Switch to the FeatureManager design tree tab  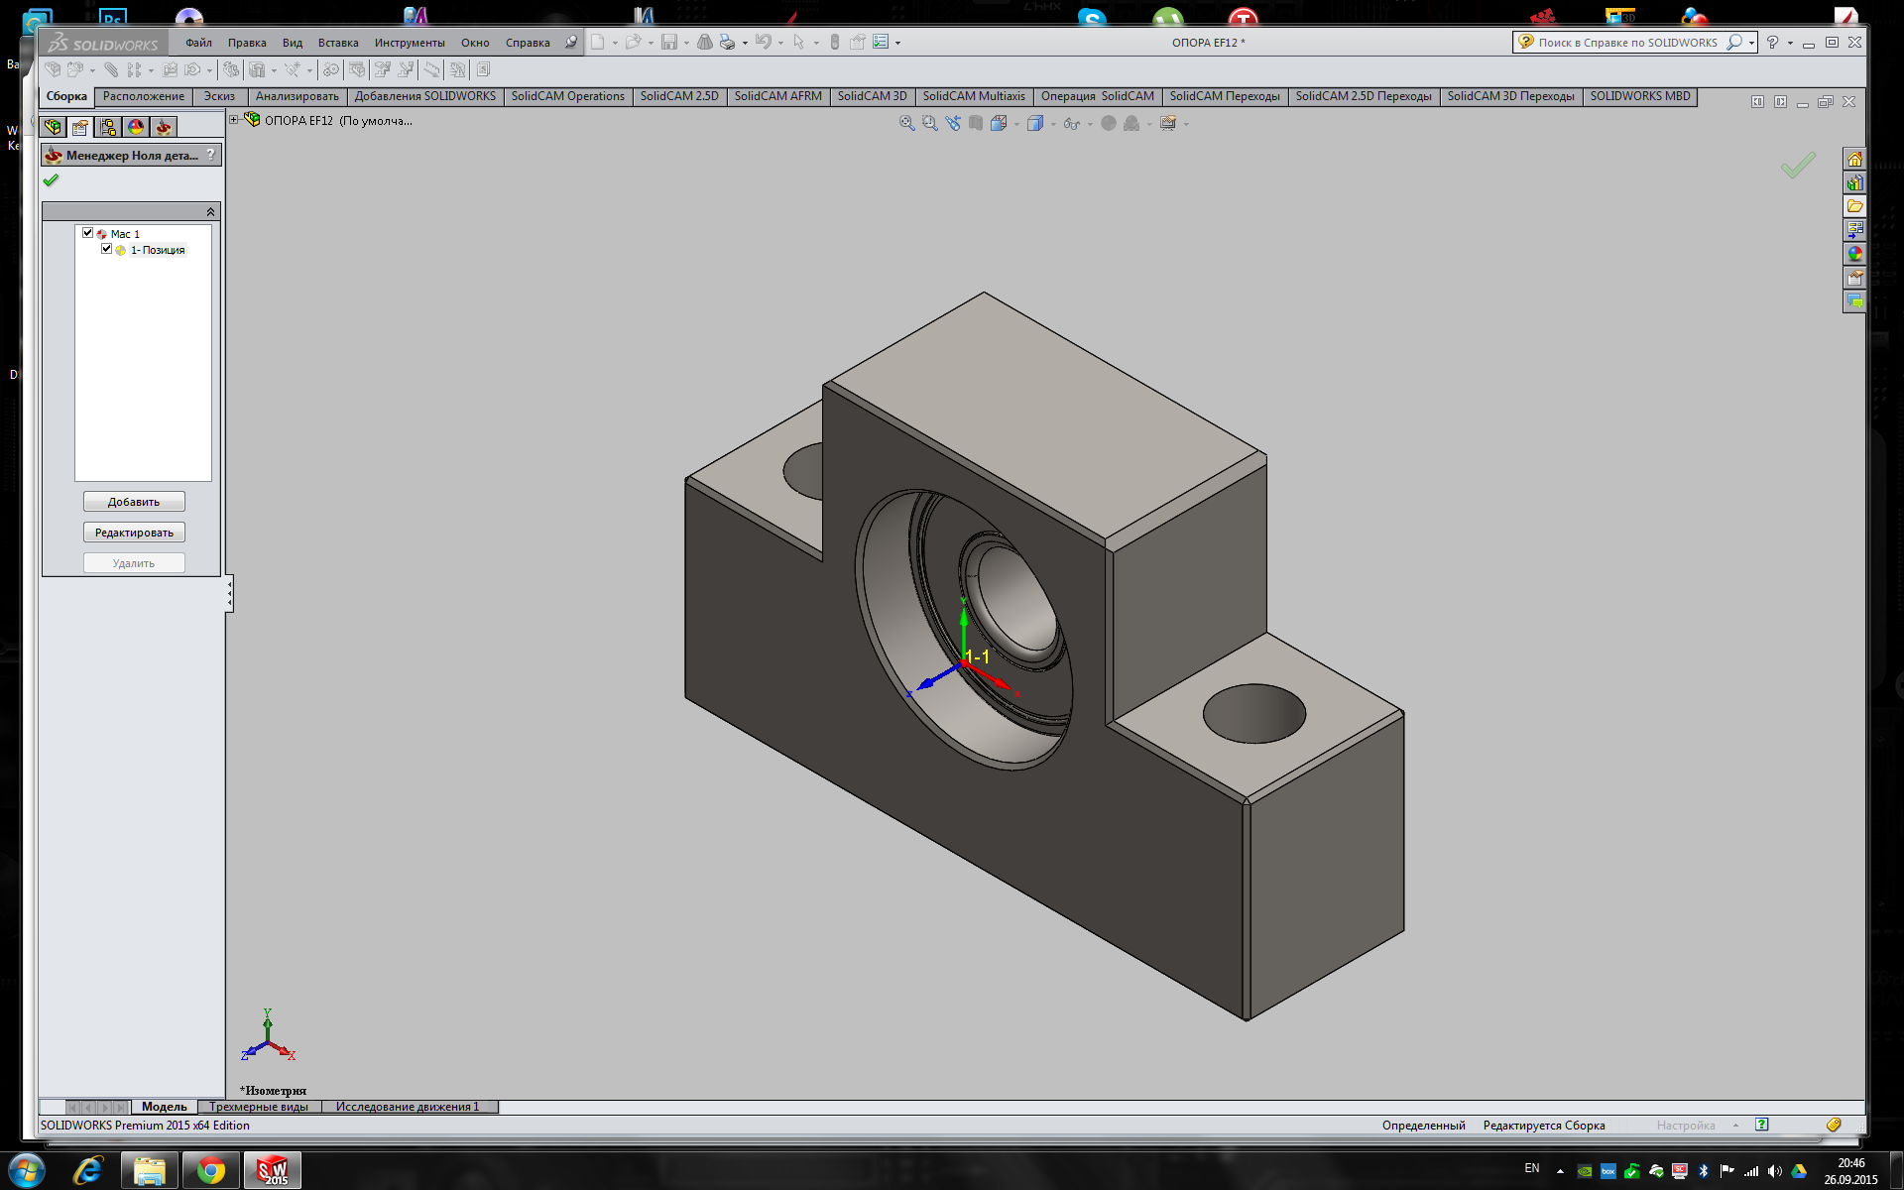53,127
